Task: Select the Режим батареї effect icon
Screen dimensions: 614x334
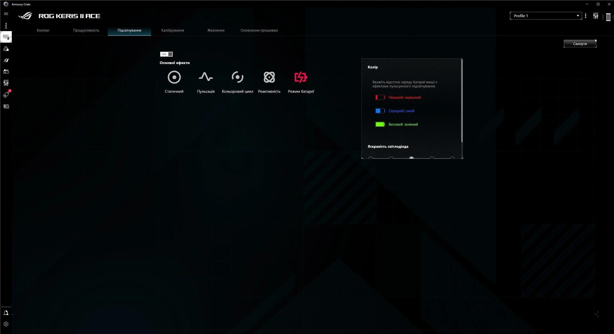Action: click(x=301, y=77)
